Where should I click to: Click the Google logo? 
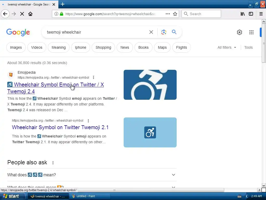coord(18,32)
